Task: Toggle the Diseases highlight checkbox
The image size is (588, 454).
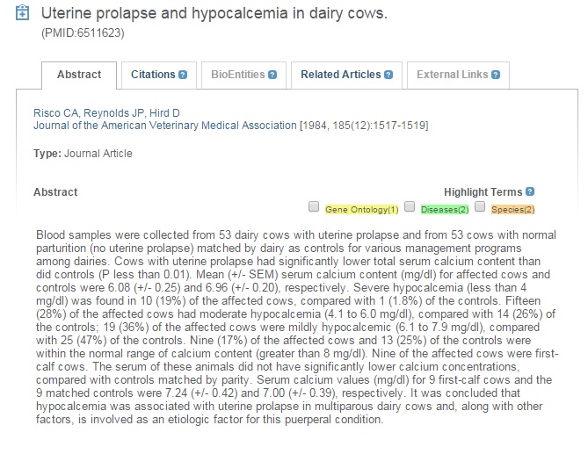Action: click(409, 207)
